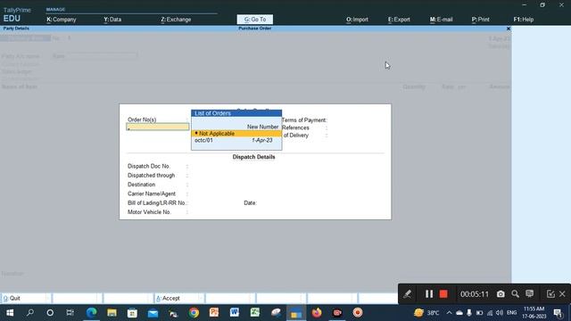The image size is (571, 321).
Task: Click the ENG language indicator
Action: (x=511, y=313)
